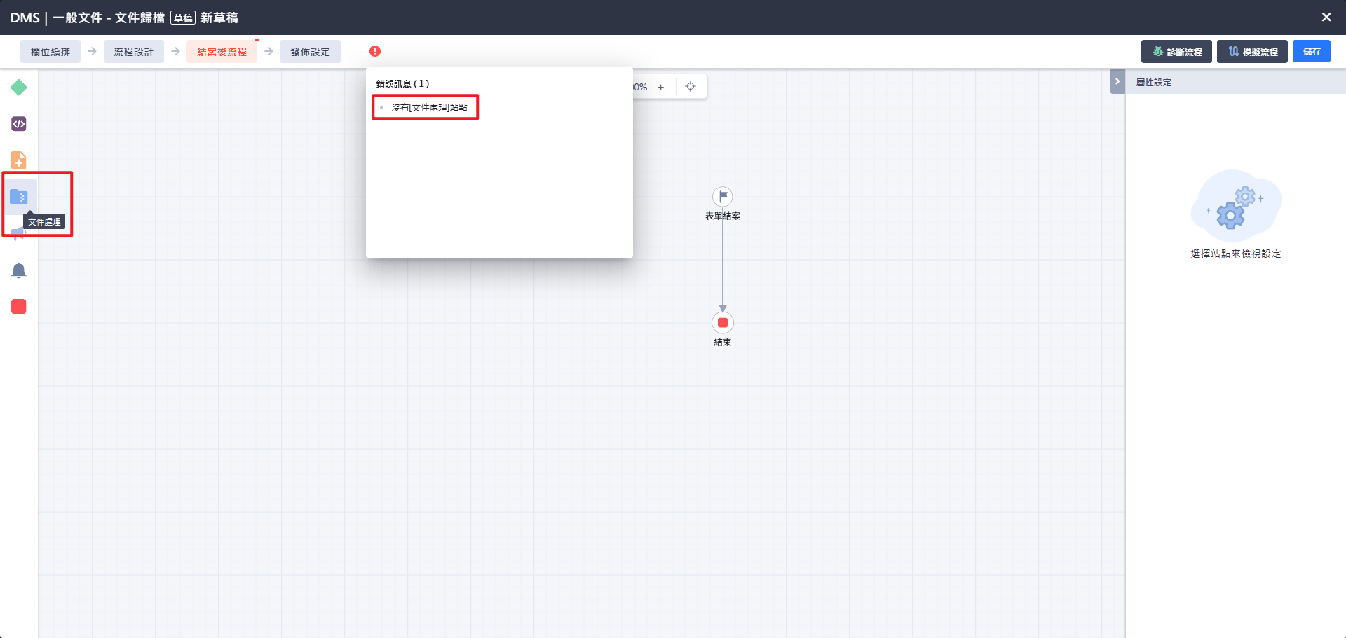Select the red end node tool

coord(18,306)
